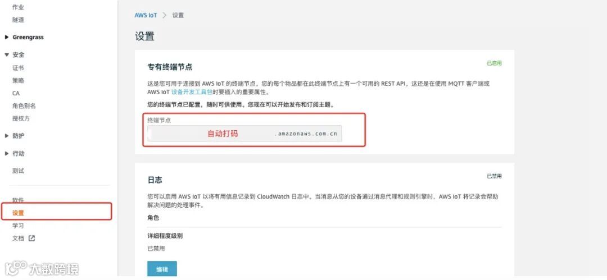
Task: Click the 专有终端节点 heading
Action: [170, 67]
